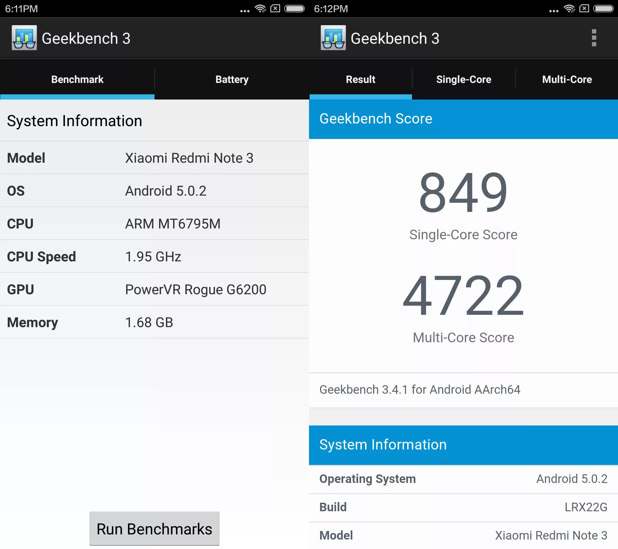Tap the GPU PowerVR Rogue G6200 row

tap(154, 289)
